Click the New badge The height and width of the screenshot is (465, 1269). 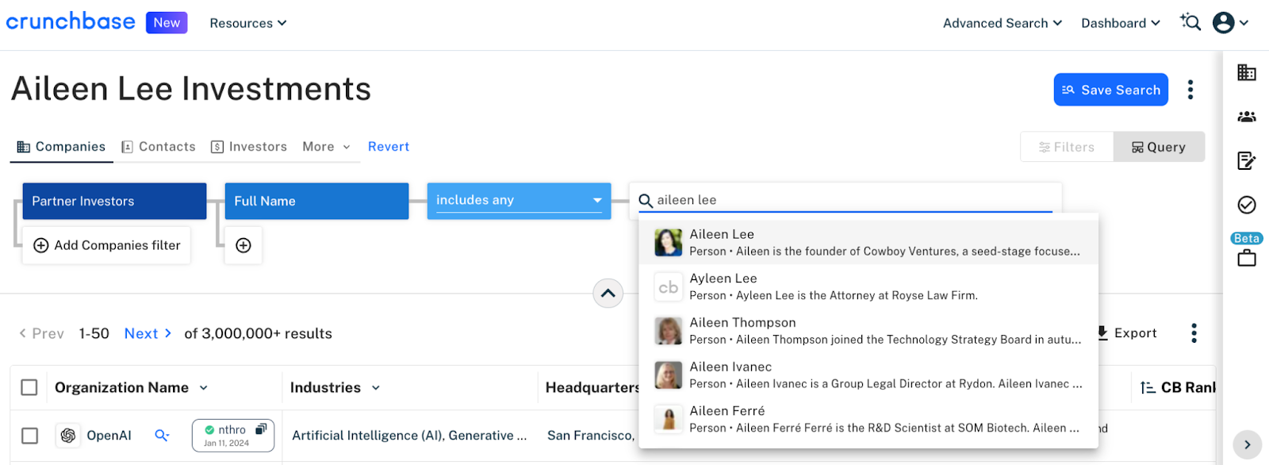(167, 22)
